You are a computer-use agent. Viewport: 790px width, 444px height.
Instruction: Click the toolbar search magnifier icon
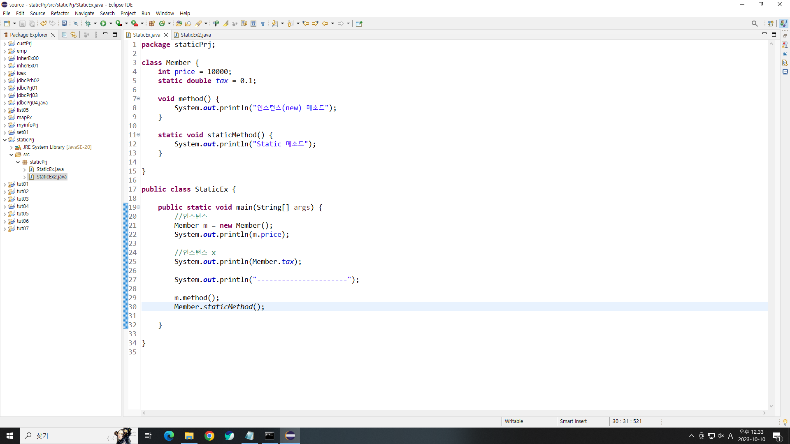[x=754, y=23]
